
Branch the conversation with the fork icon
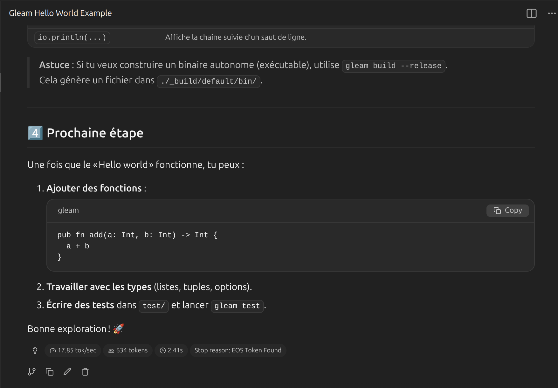(x=32, y=371)
